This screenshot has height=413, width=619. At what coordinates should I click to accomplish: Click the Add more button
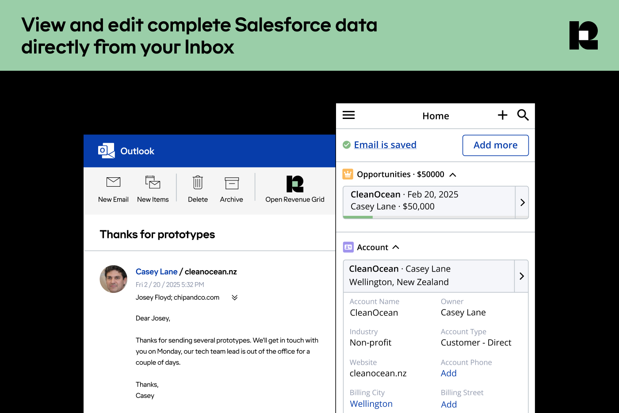point(495,145)
